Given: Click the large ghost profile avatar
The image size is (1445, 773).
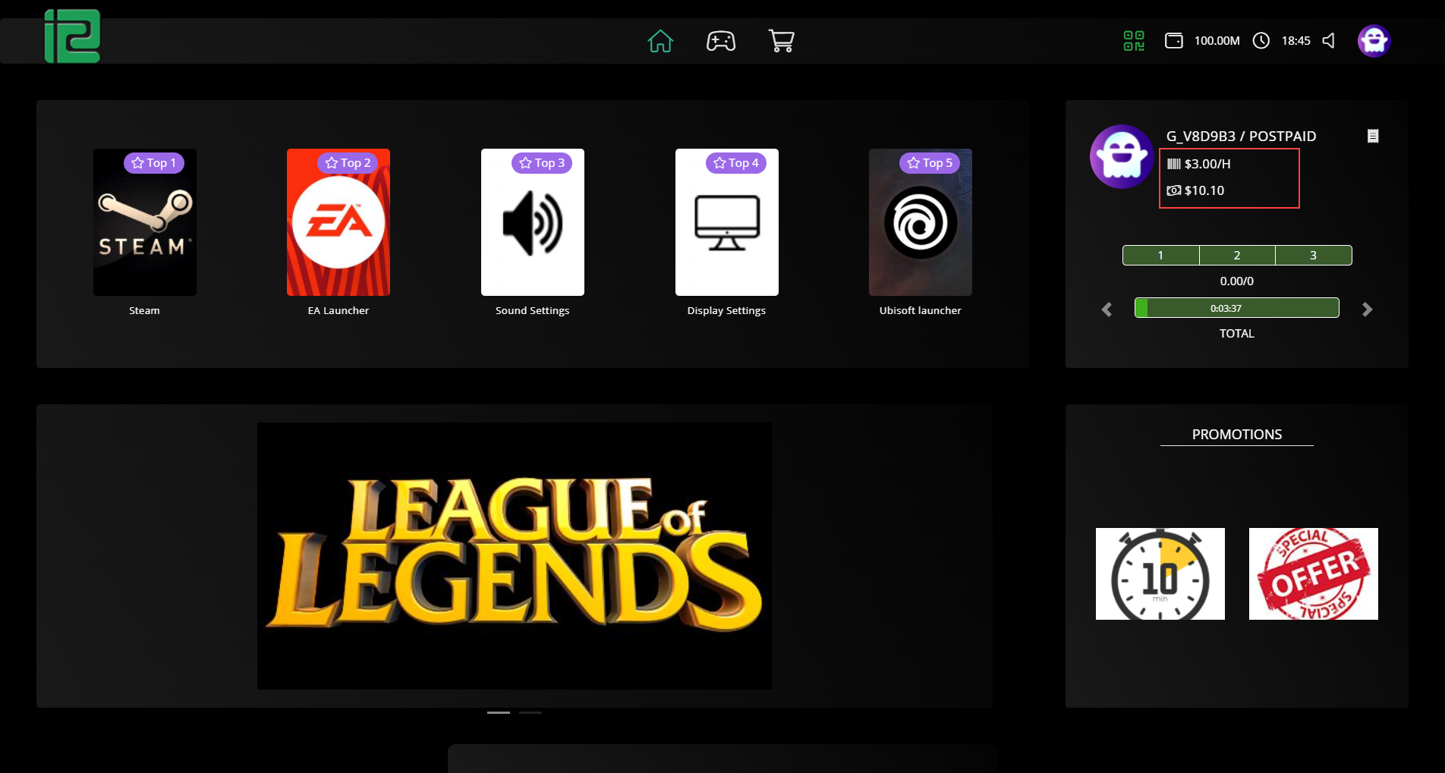Looking at the screenshot, I should (1122, 156).
